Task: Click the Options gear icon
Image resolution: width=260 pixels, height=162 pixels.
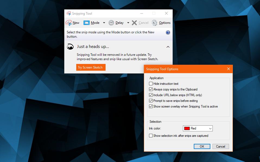Action: coord(154,23)
